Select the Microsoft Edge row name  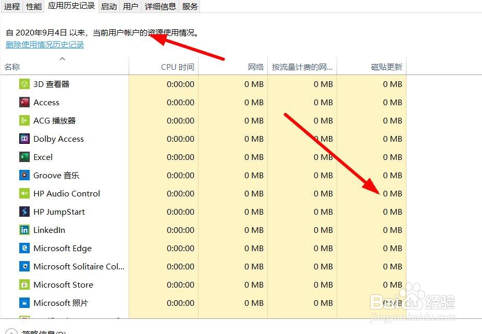63,248
